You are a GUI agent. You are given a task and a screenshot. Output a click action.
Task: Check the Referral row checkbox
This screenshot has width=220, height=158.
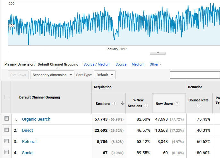pos(6,141)
